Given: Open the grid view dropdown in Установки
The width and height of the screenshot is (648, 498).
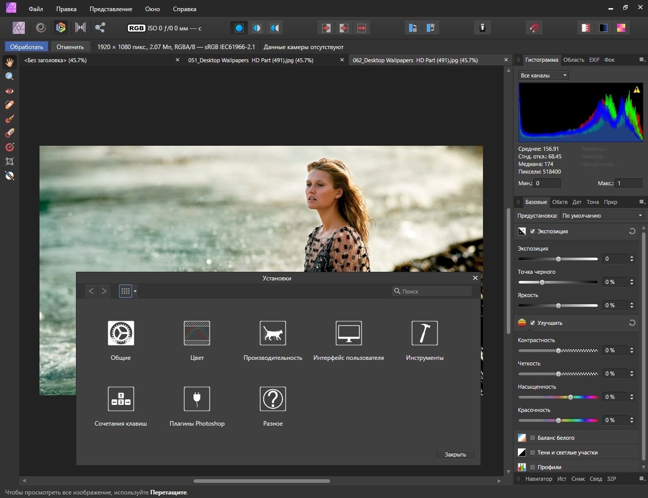Looking at the screenshot, I should click(135, 292).
